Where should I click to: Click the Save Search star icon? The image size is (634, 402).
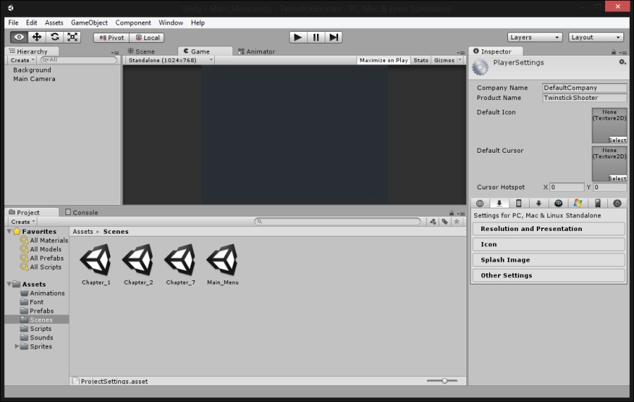coord(456,221)
